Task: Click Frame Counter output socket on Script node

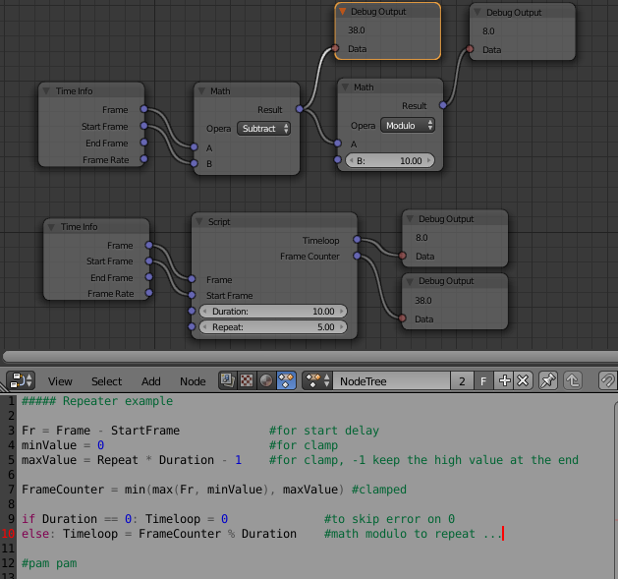Action: click(x=357, y=256)
